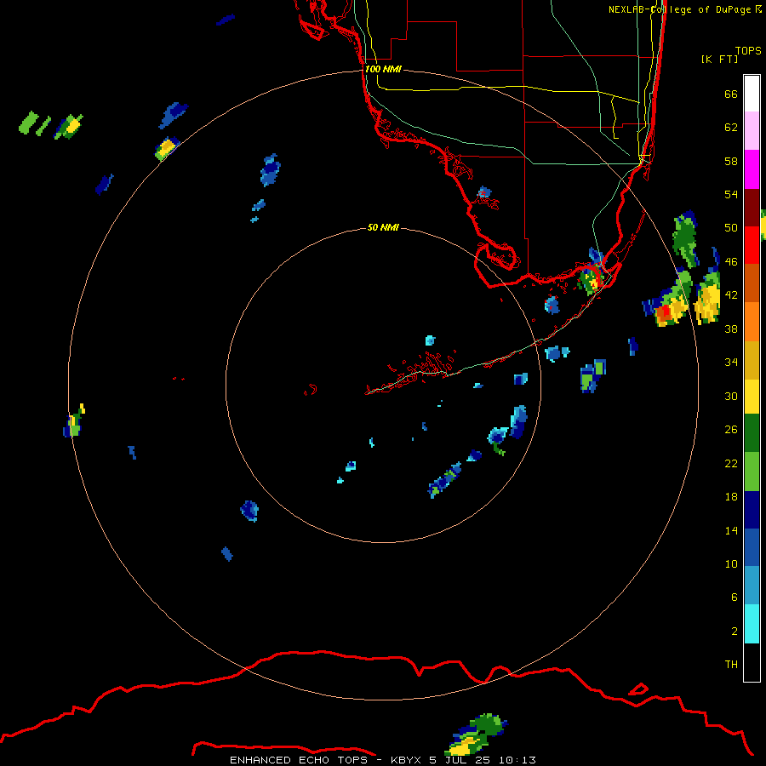Viewport: 766px width, 766px height.
Task: Click the 18 legend value
Action: (x=731, y=497)
